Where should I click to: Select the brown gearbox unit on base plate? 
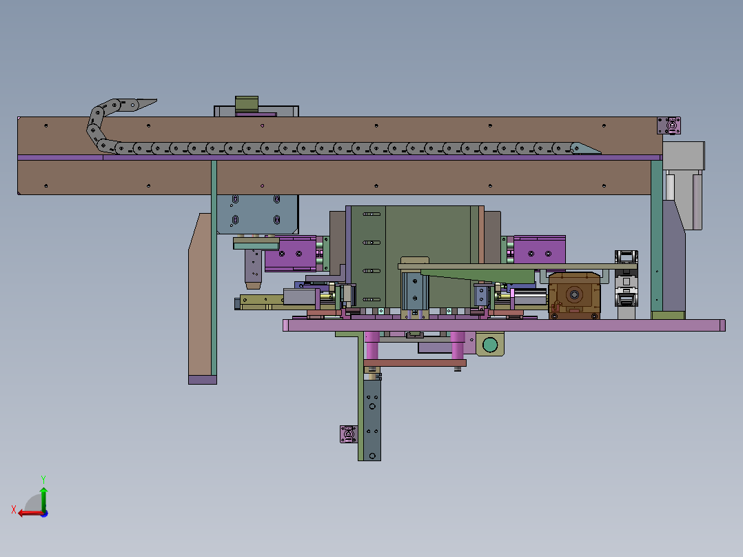coord(574,295)
